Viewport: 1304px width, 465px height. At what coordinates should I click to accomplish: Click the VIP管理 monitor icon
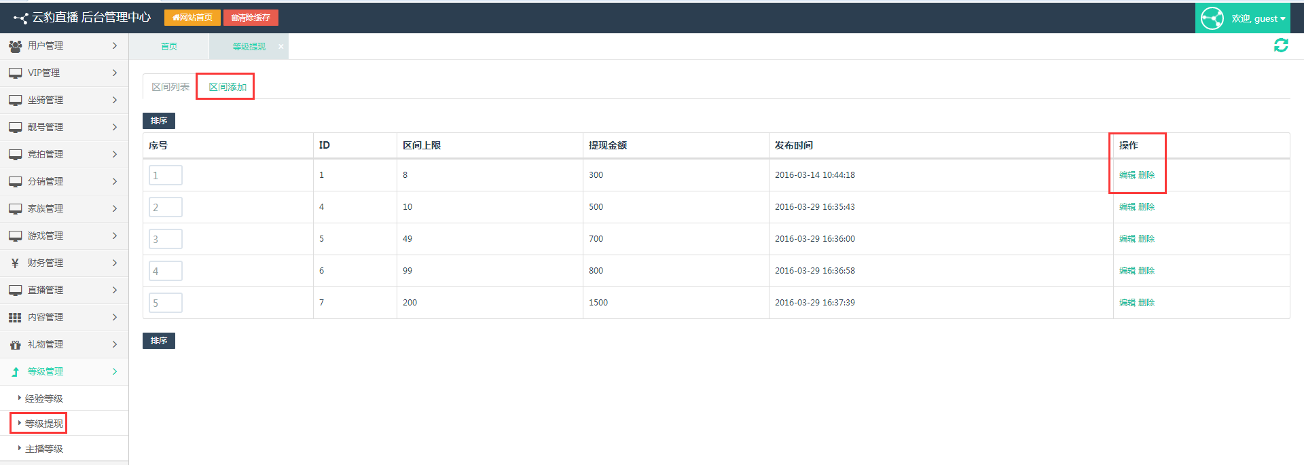[x=15, y=73]
